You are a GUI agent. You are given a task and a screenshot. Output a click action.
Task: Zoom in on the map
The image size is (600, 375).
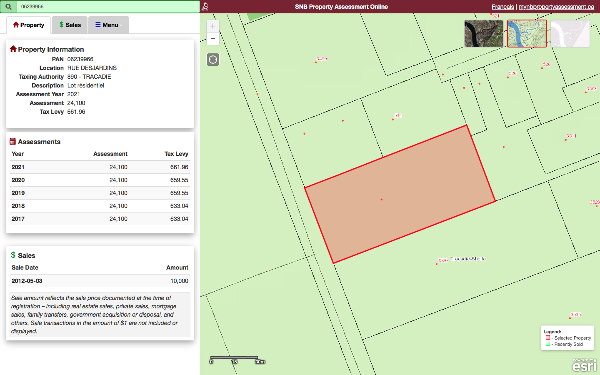[x=213, y=26]
